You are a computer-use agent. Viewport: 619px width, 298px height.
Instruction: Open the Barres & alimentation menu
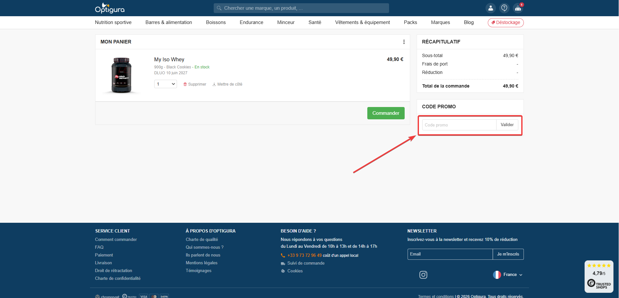tap(169, 22)
